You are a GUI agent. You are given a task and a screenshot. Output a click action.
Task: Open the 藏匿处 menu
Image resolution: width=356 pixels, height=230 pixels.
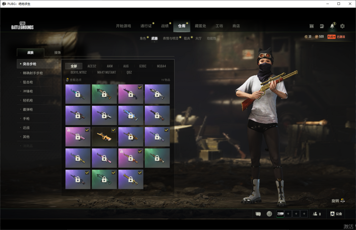click(x=200, y=26)
